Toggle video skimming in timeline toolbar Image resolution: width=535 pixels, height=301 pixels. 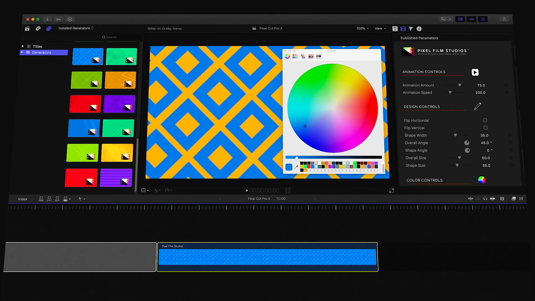[x=470, y=199]
